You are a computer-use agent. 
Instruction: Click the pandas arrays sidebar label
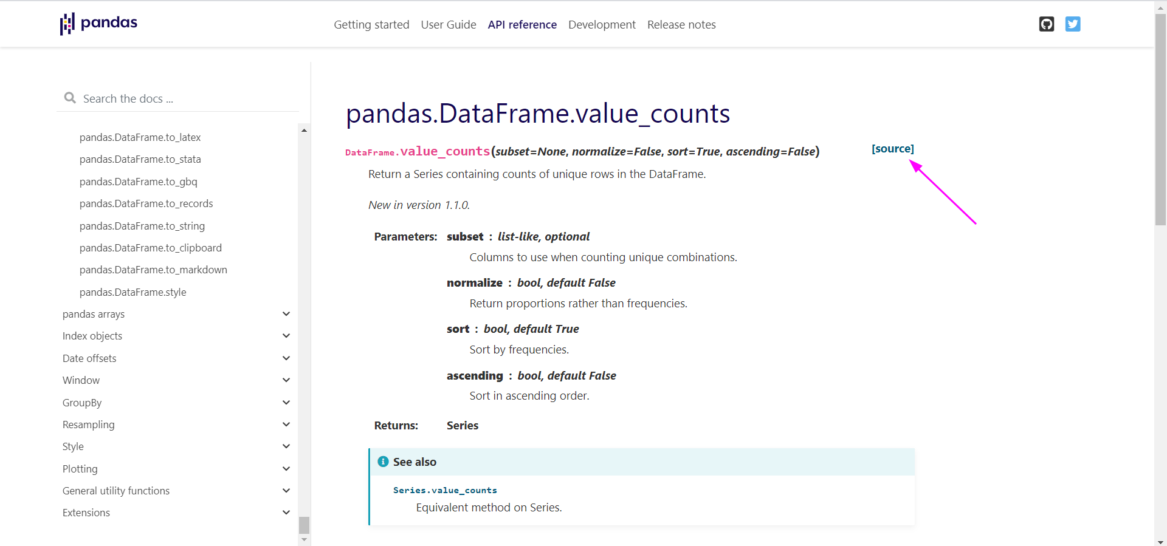pyautogui.click(x=94, y=314)
